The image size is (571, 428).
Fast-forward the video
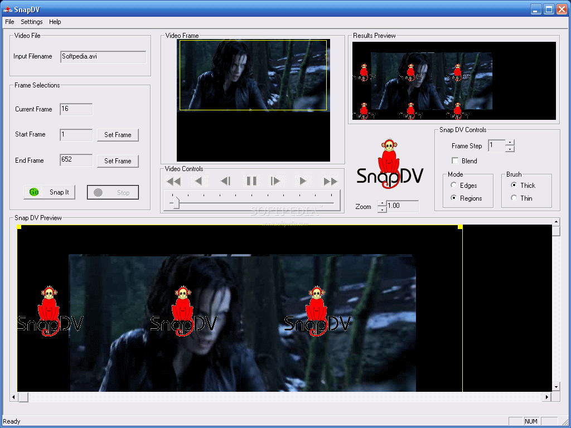330,181
